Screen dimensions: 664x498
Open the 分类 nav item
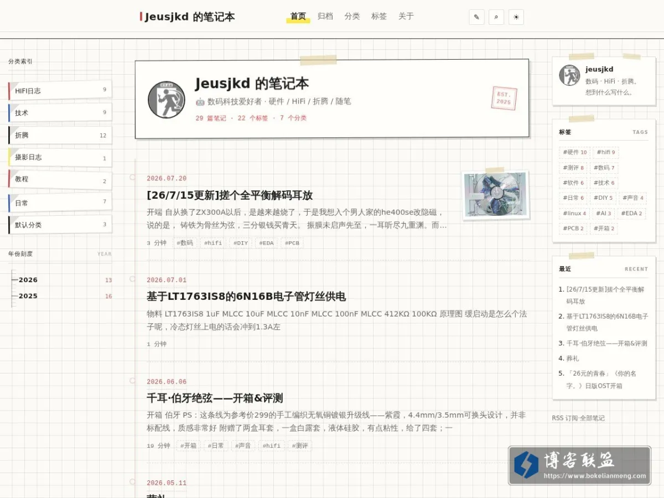352,17
